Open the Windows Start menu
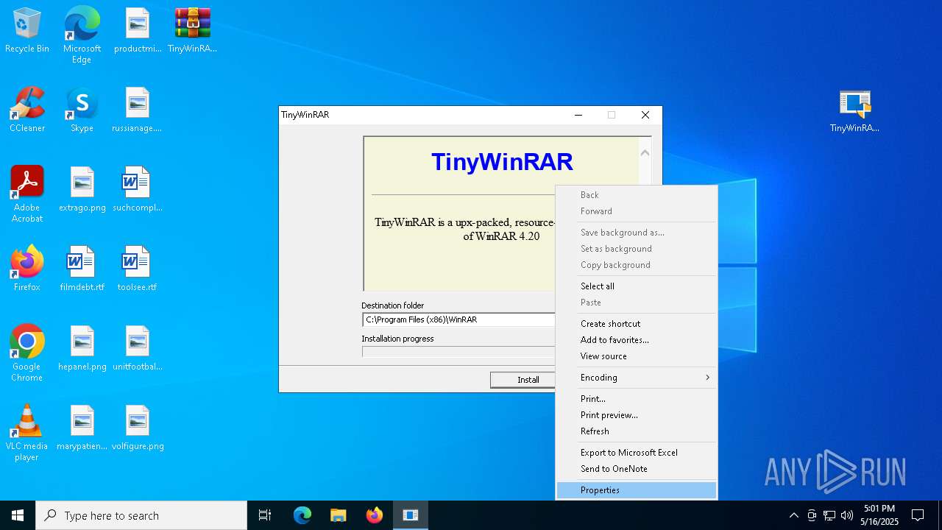Viewport: 942px width, 530px height. (x=18, y=515)
